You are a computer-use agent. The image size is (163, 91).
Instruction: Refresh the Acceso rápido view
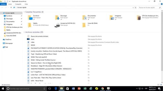(x=135, y=8)
